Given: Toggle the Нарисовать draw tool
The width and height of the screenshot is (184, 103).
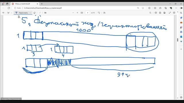Looking at the screenshot, I should (x=22, y=13).
